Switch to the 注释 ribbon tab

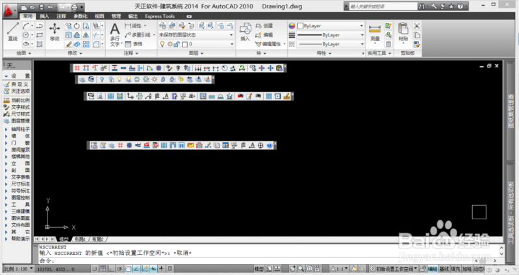61,16
